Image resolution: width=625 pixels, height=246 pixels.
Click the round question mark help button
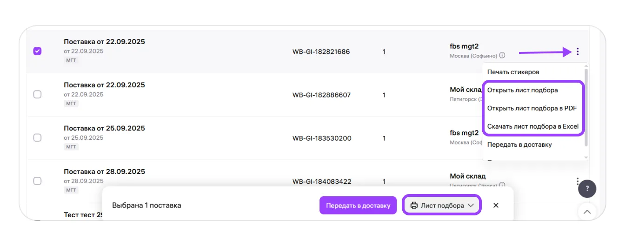coord(587,188)
